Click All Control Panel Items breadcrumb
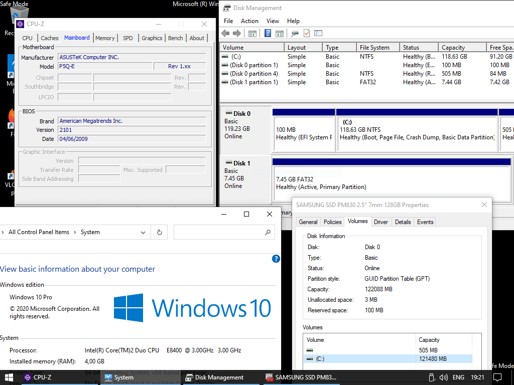This screenshot has height=385, width=514. [39, 232]
